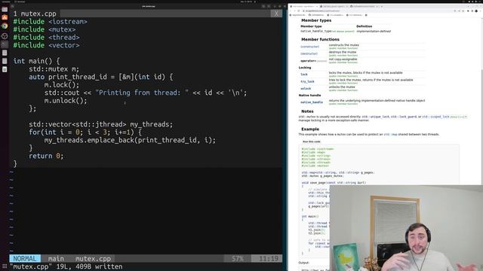Click the 'Run this code' button
This screenshot has width=483, height=271.
coord(312,142)
